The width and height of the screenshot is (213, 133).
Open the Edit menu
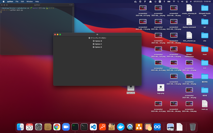point(23,2)
